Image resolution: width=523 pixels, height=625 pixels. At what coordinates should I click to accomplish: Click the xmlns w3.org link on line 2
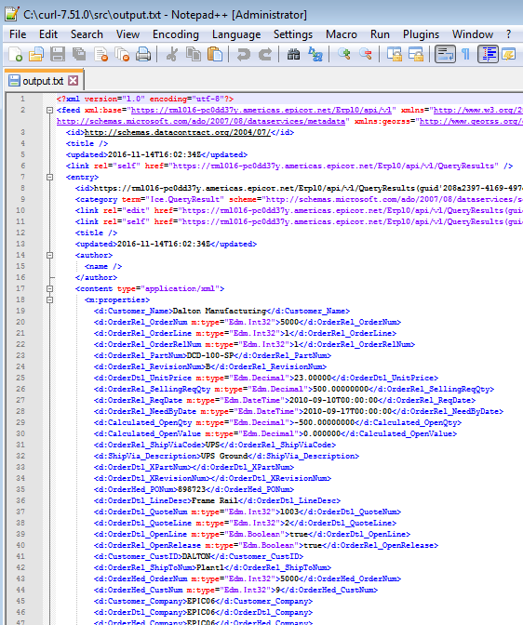coord(478,110)
